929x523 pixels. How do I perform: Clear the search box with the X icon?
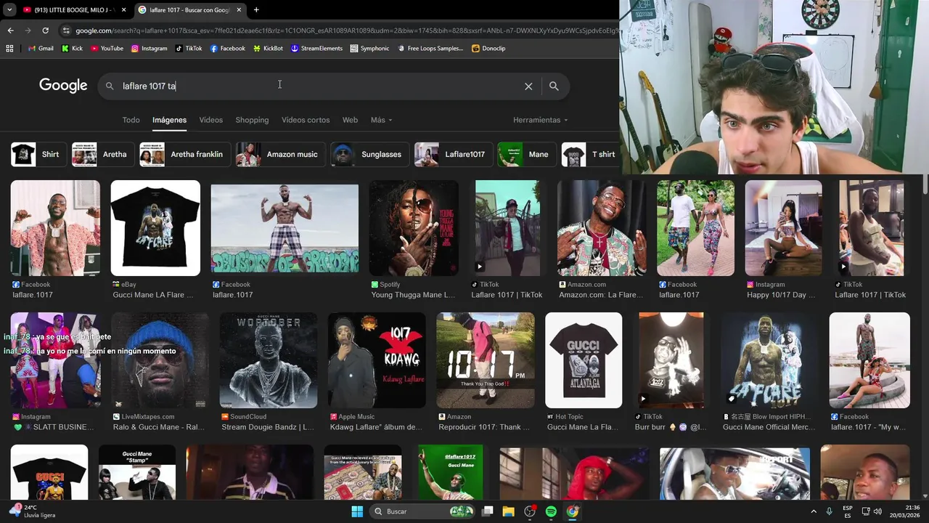(528, 86)
